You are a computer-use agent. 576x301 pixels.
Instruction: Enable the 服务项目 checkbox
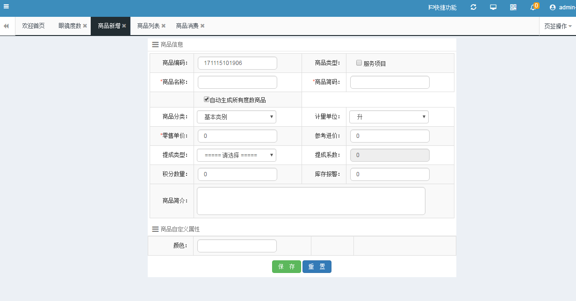click(359, 63)
